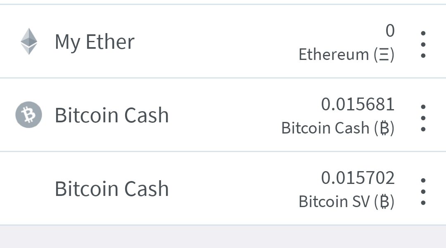Click the Ethereum diamond logo icon
This screenshot has width=446, height=248.
(x=29, y=41)
